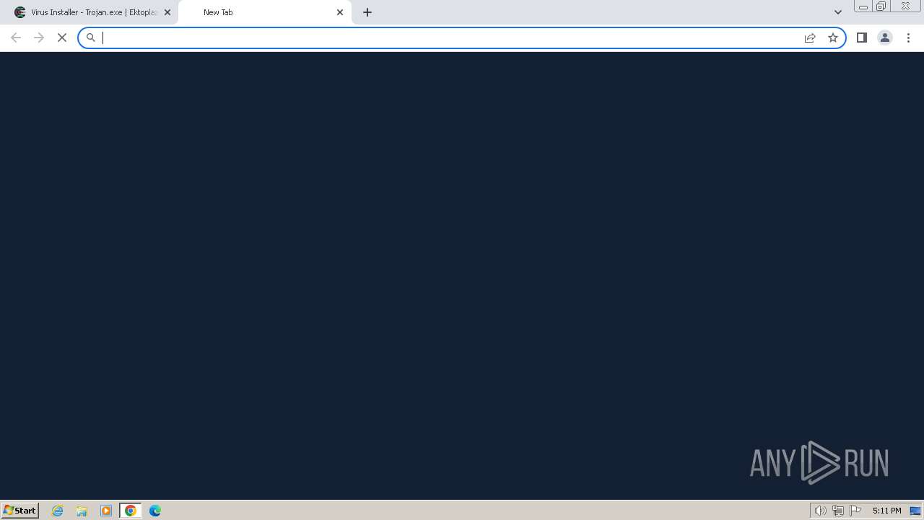The image size is (924, 520).
Task: Open the tab search dropdown arrow
Action: [838, 12]
